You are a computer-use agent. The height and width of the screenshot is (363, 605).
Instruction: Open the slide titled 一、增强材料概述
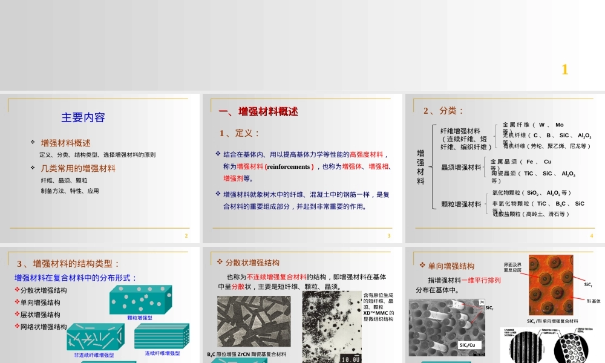(x=302, y=168)
